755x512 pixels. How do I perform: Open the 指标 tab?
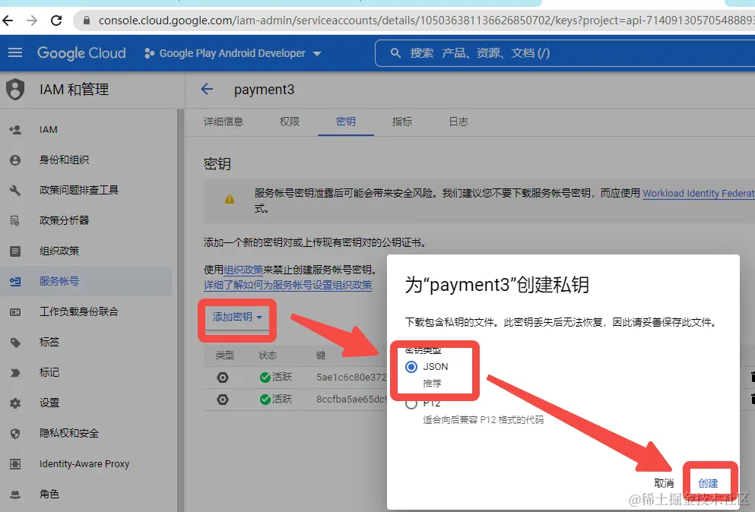click(402, 122)
